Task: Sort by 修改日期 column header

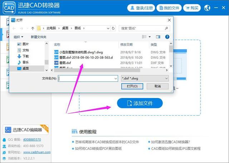Action: tap(126, 45)
